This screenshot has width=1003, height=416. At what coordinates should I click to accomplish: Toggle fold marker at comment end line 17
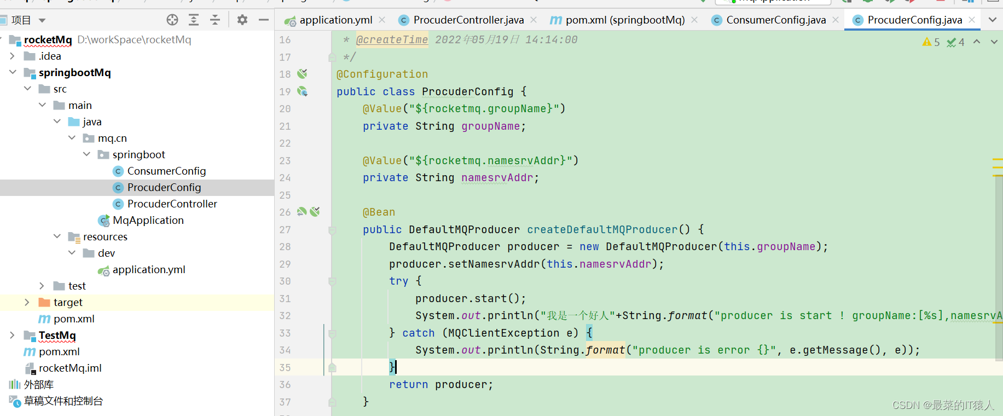(x=332, y=57)
